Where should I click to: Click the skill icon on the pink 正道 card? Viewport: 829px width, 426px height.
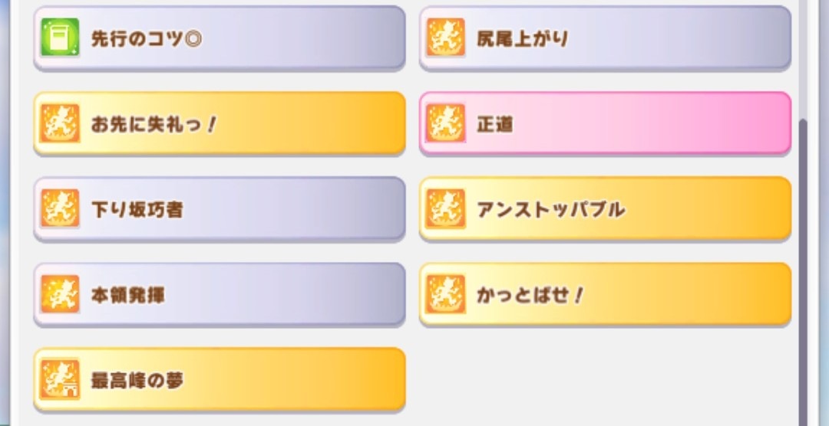point(446,123)
